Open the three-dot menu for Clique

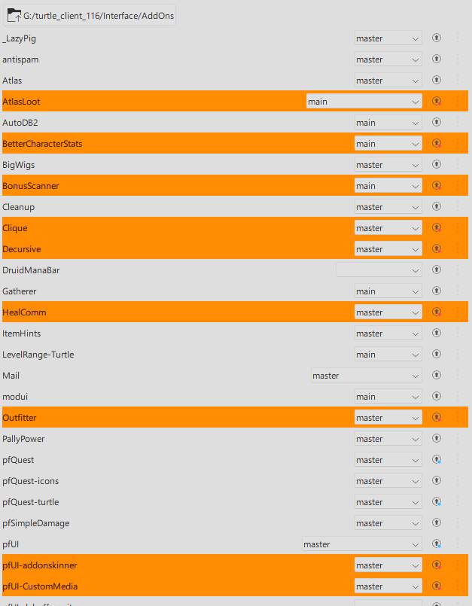click(458, 227)
